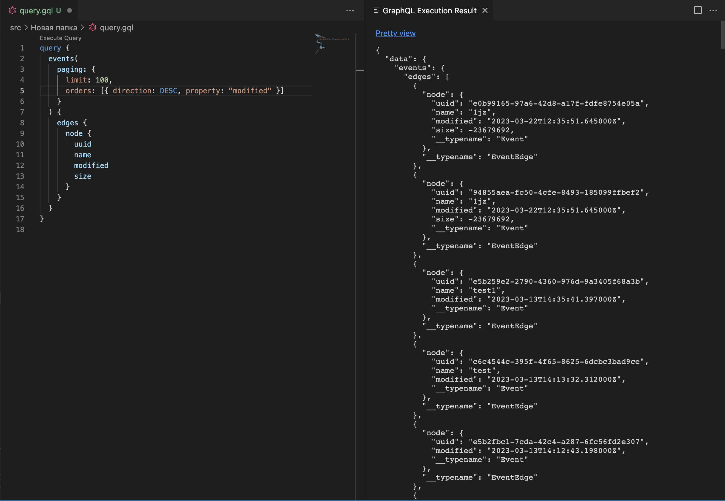The image size is (725, 501).
Task: Close the GraphQL Execution Result panel
Action: point(484,10)
